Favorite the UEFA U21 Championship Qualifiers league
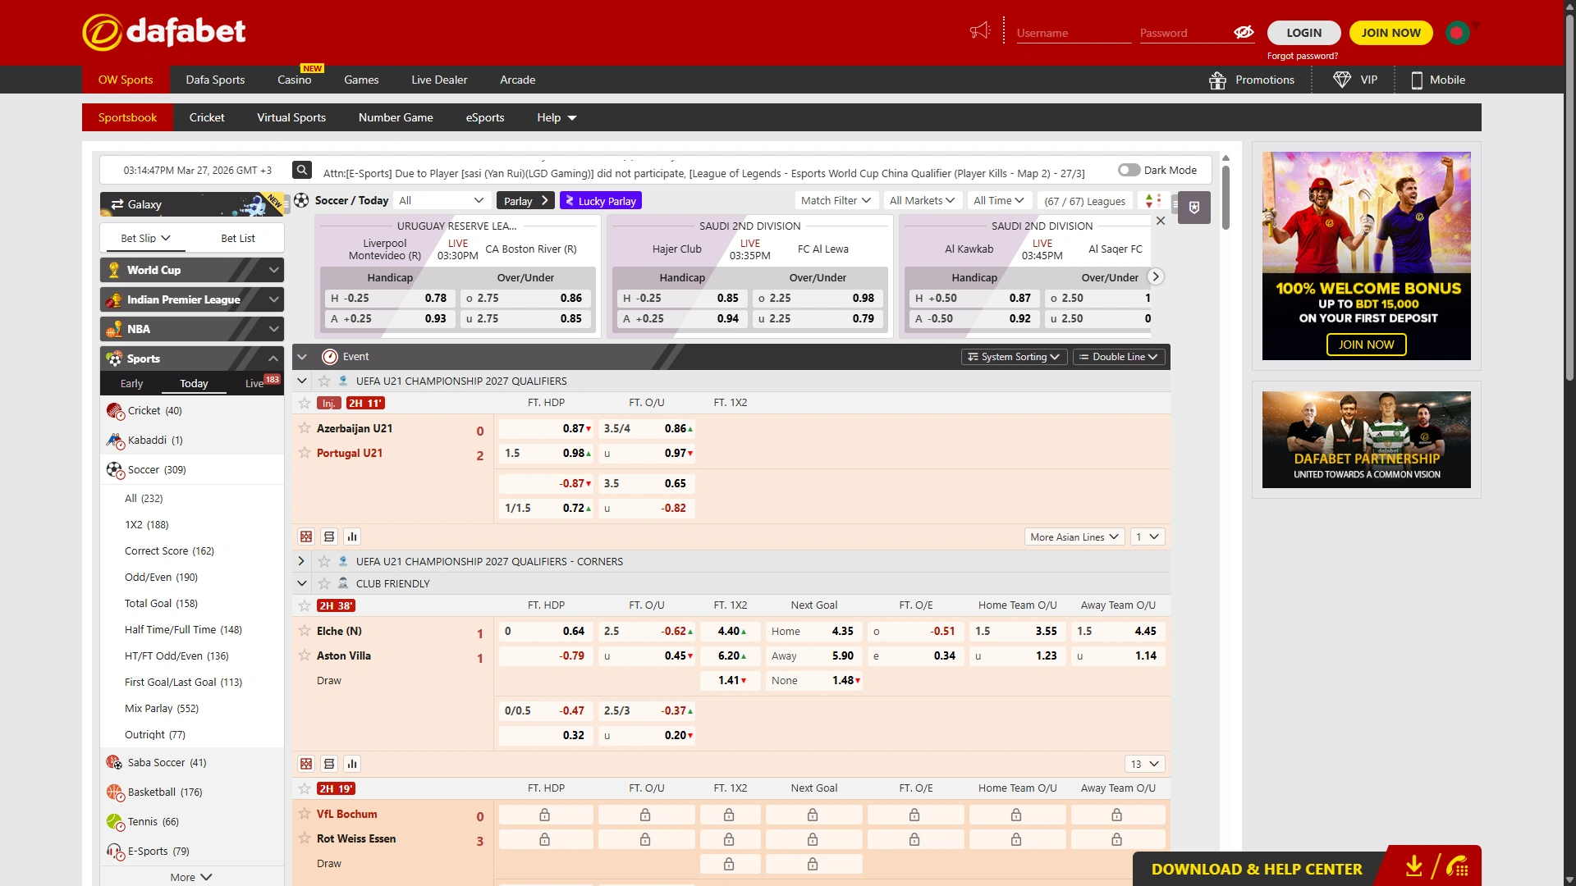 [324, 381]
